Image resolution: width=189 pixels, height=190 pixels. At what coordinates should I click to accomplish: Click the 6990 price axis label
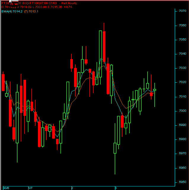[x=182, y=125]
